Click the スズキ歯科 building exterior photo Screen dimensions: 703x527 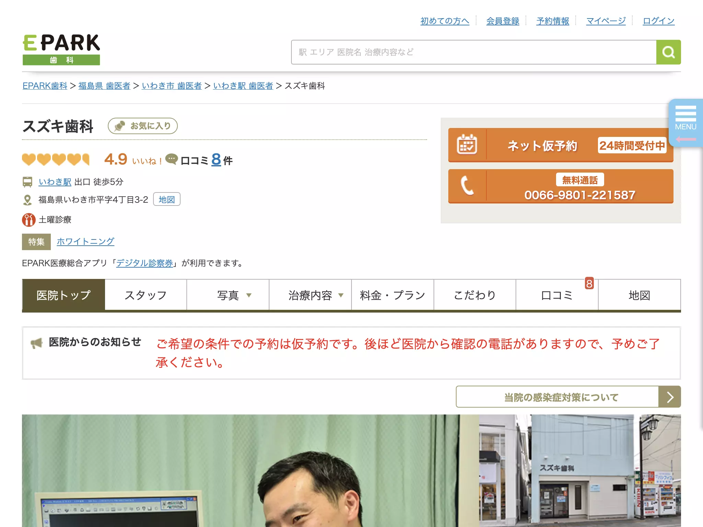[580, 471]
